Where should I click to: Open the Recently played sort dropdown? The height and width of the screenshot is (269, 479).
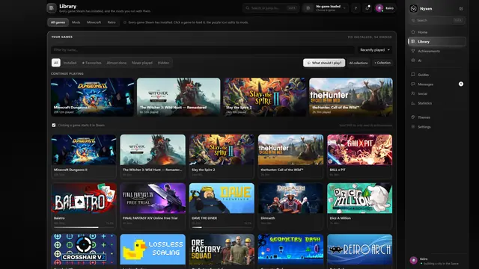click(x=375, y=50)
